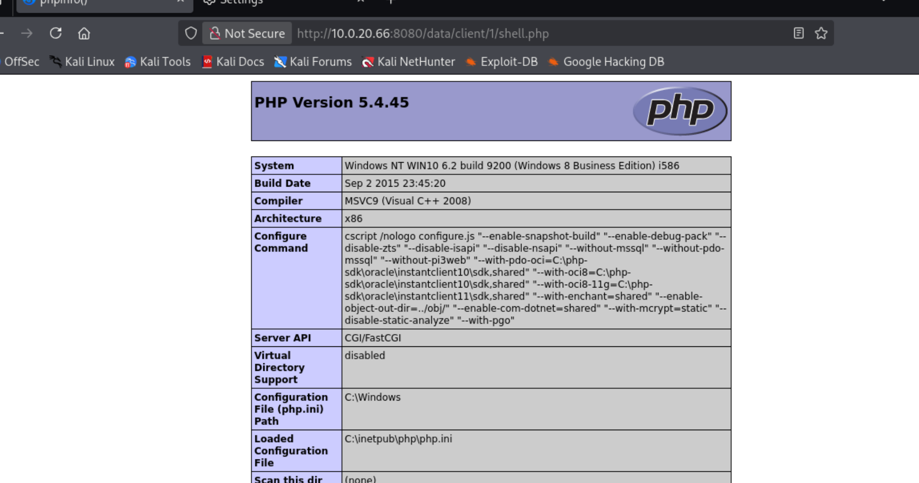The image size is (919, 483).
Task: Open the Kali NetHunter bookmark
Action: click(408, 62)
